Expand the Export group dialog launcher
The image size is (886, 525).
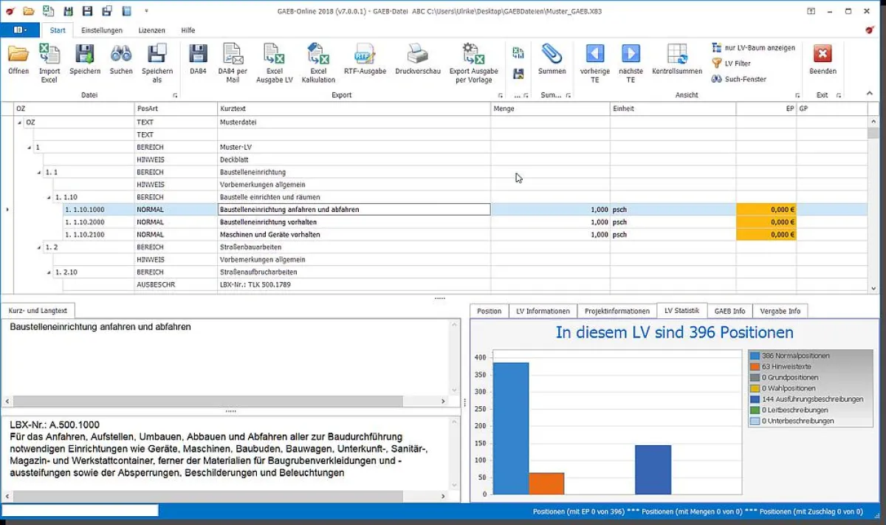pyautogui.click(x=501, y=96)
